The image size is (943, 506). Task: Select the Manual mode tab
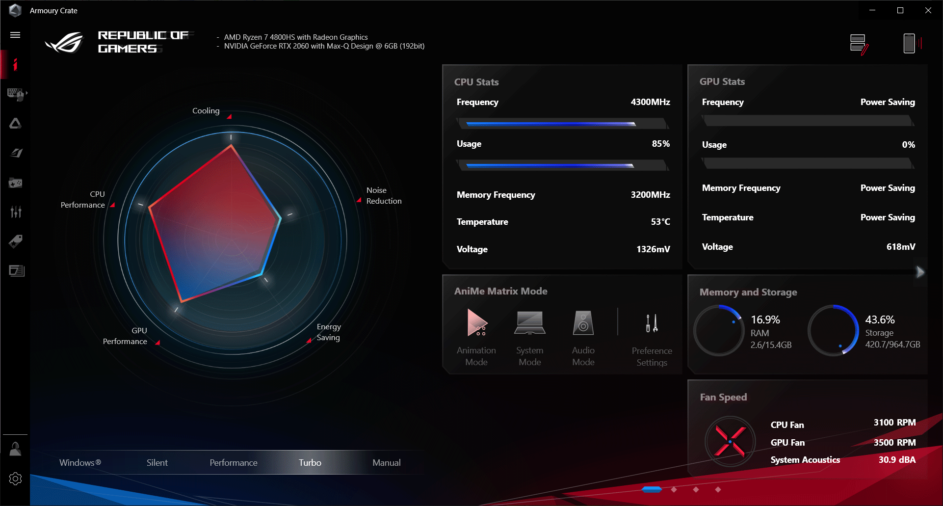(387, 463)
